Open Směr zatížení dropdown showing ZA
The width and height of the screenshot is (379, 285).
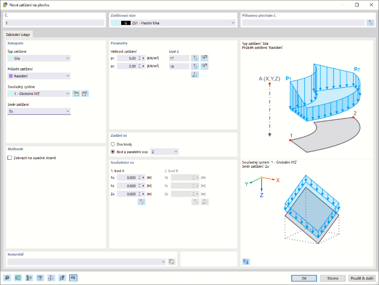tap(39, 111)
